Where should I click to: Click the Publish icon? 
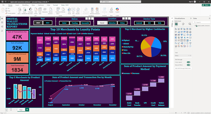pos(111,10)
